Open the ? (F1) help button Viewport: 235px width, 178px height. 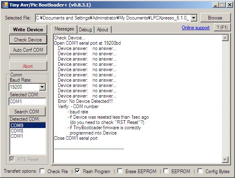click(x=222, y=28)
